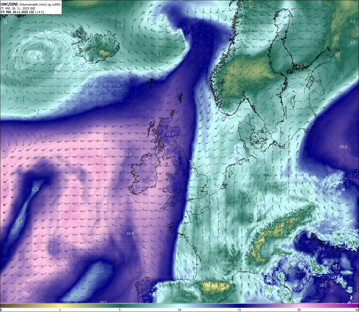
Task: Select the 21.6 value over the Adriatic
Action: click(321, 249)
